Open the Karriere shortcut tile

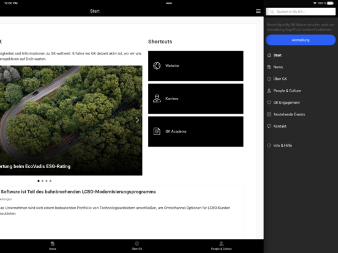click(x=196, y=99)
